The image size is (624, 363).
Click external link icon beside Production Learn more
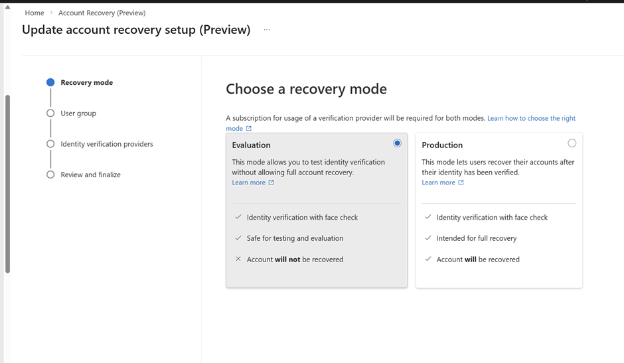tap(461, 182)
